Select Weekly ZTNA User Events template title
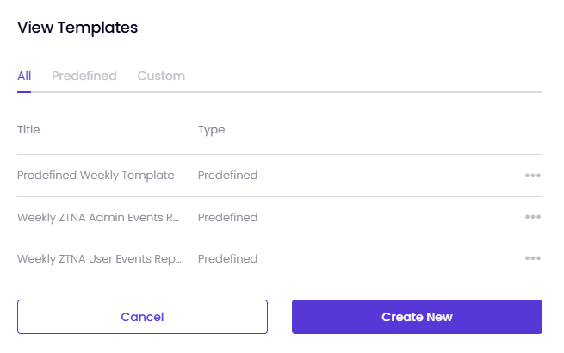564x353 pixels. click(99, 258)
